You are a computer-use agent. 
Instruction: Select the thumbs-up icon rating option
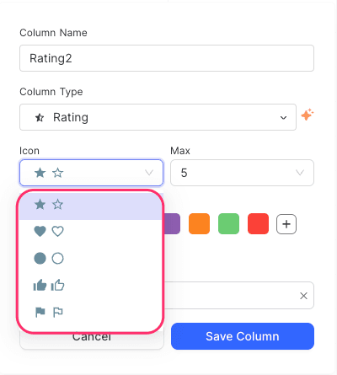[x=91, y=286]
